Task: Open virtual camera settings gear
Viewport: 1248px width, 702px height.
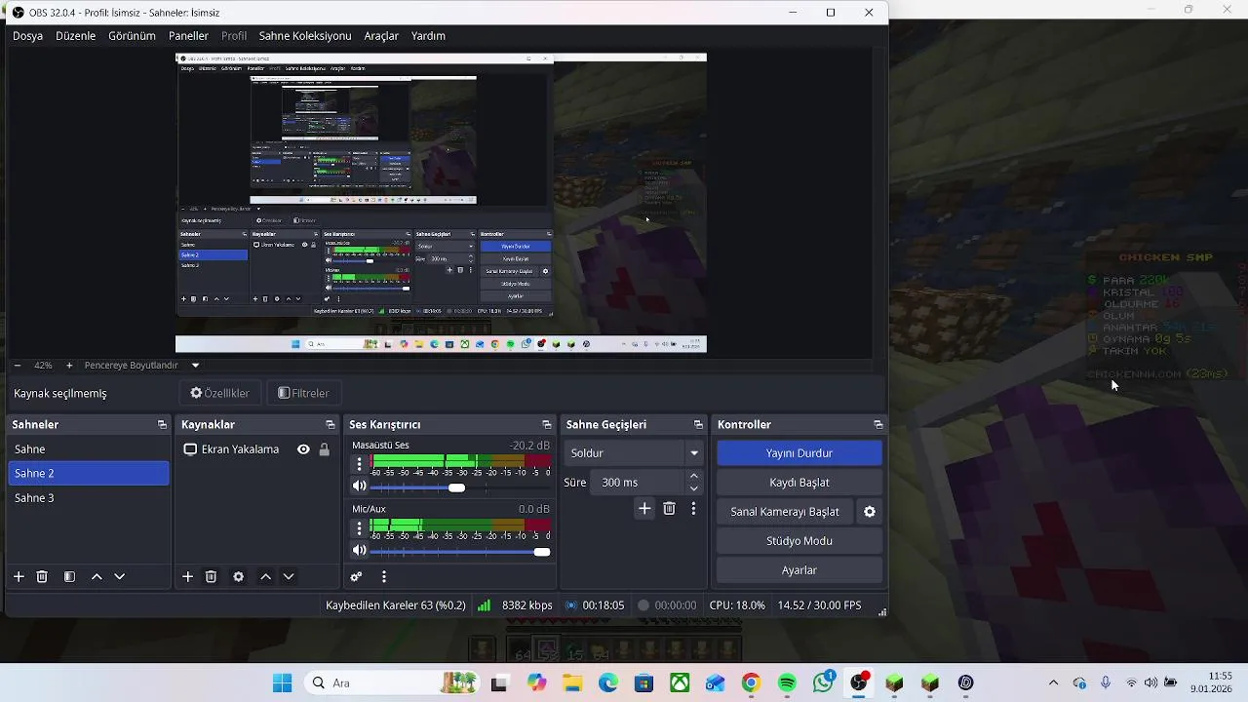Action: [x=870, y=512]
